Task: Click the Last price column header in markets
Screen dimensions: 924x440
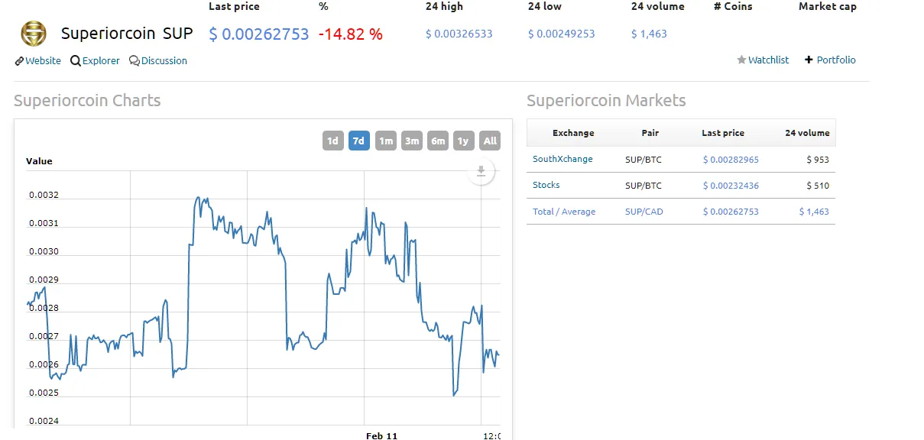Action: tap(723, 133)
